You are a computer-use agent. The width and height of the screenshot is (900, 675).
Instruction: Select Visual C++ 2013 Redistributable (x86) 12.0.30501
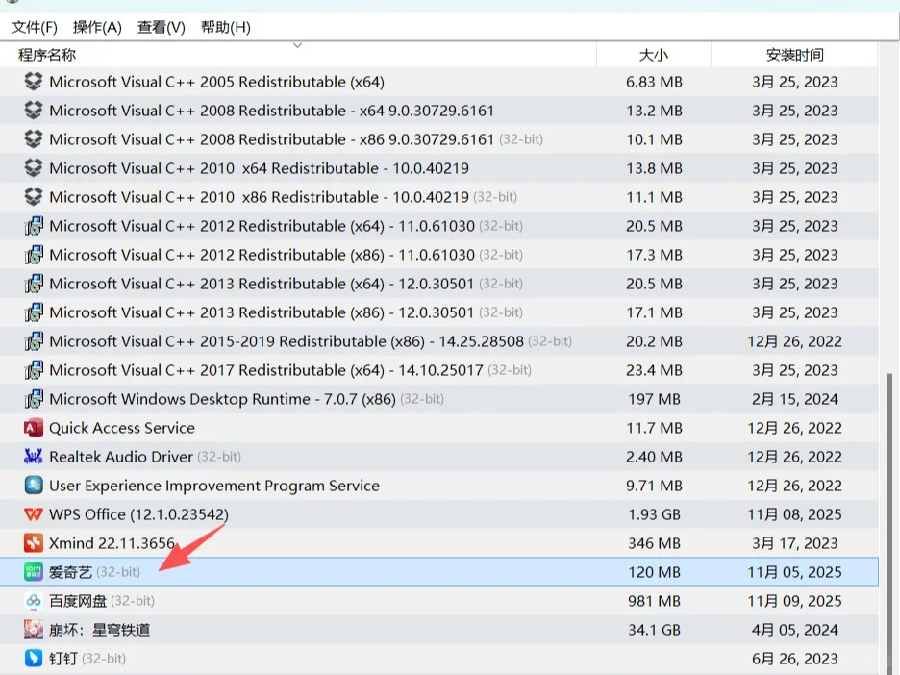tap(262, 312)
